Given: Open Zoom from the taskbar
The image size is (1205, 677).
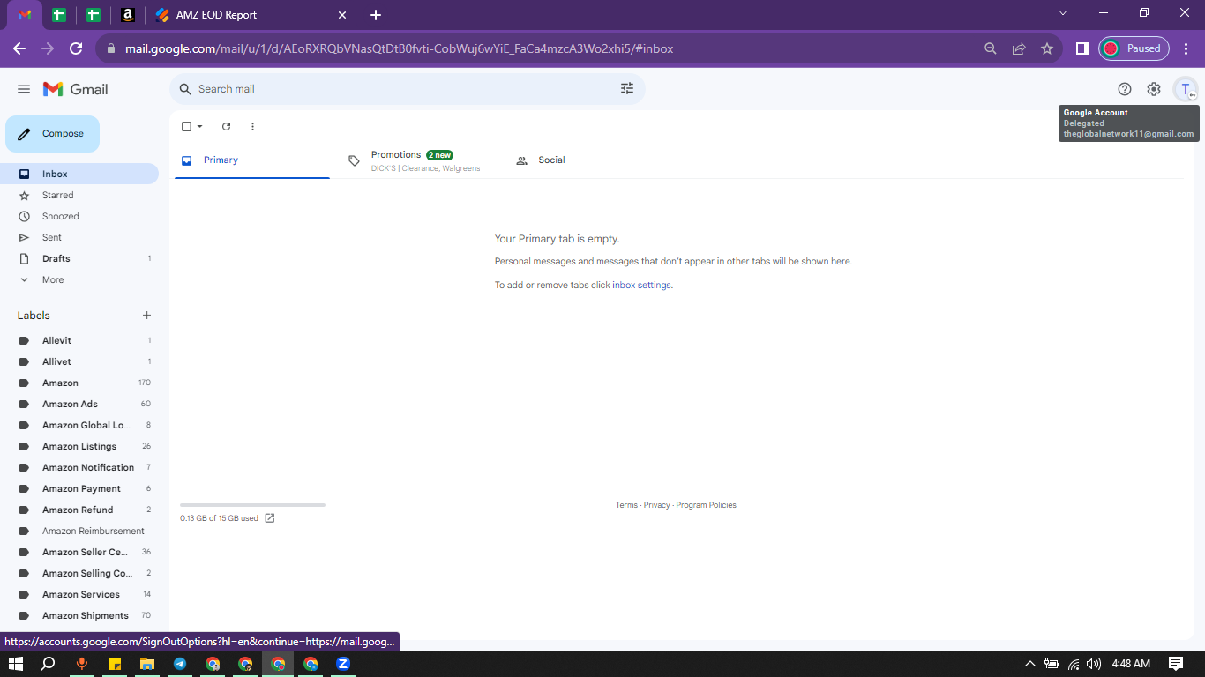Looking at the screenshot, I should pos(343,664).
